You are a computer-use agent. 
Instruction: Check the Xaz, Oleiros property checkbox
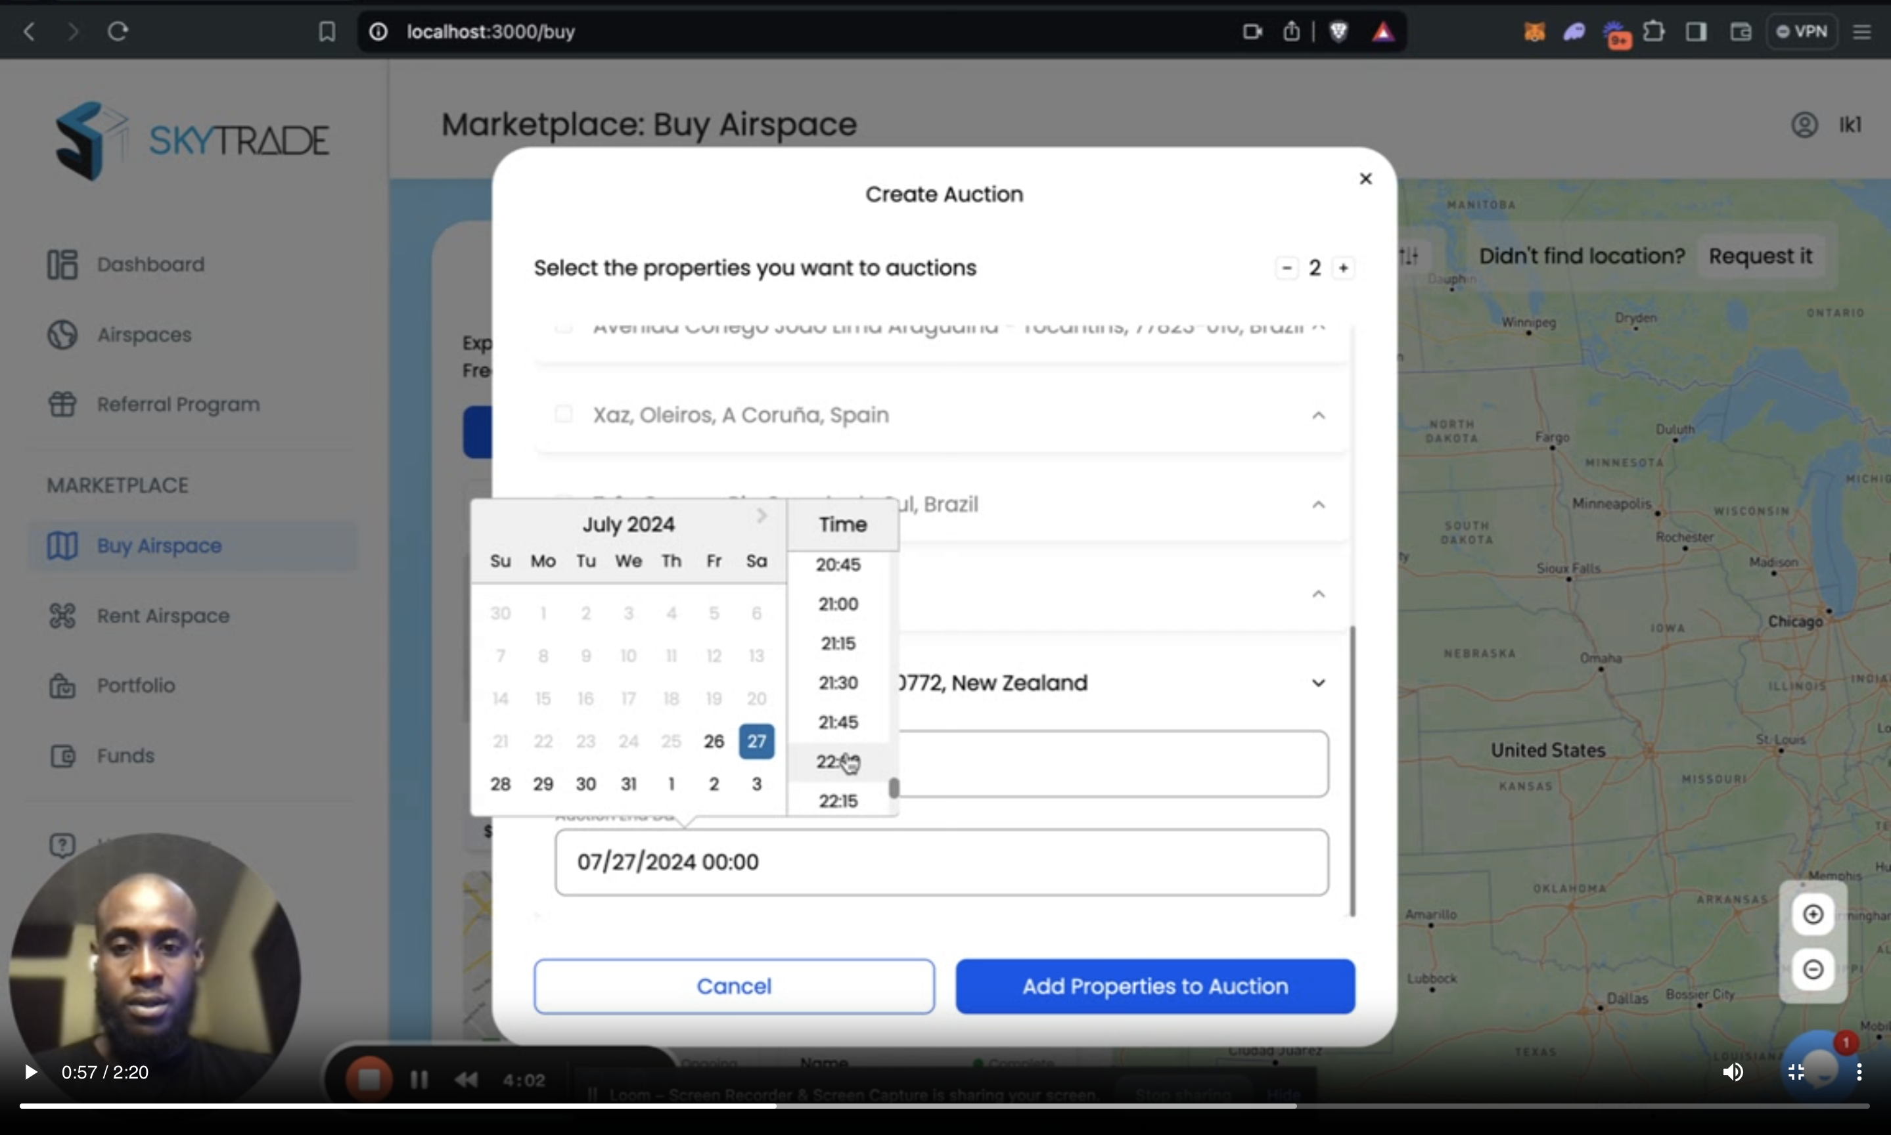[x=563, y=414]
